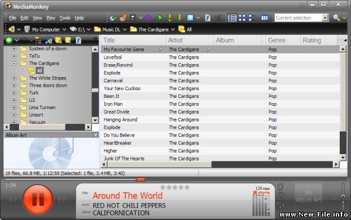Skip to the previous track
351x220 pixels.
tap(12, 200)
